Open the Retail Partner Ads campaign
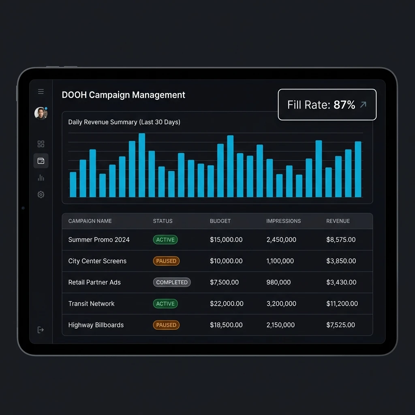 point(94,282)
